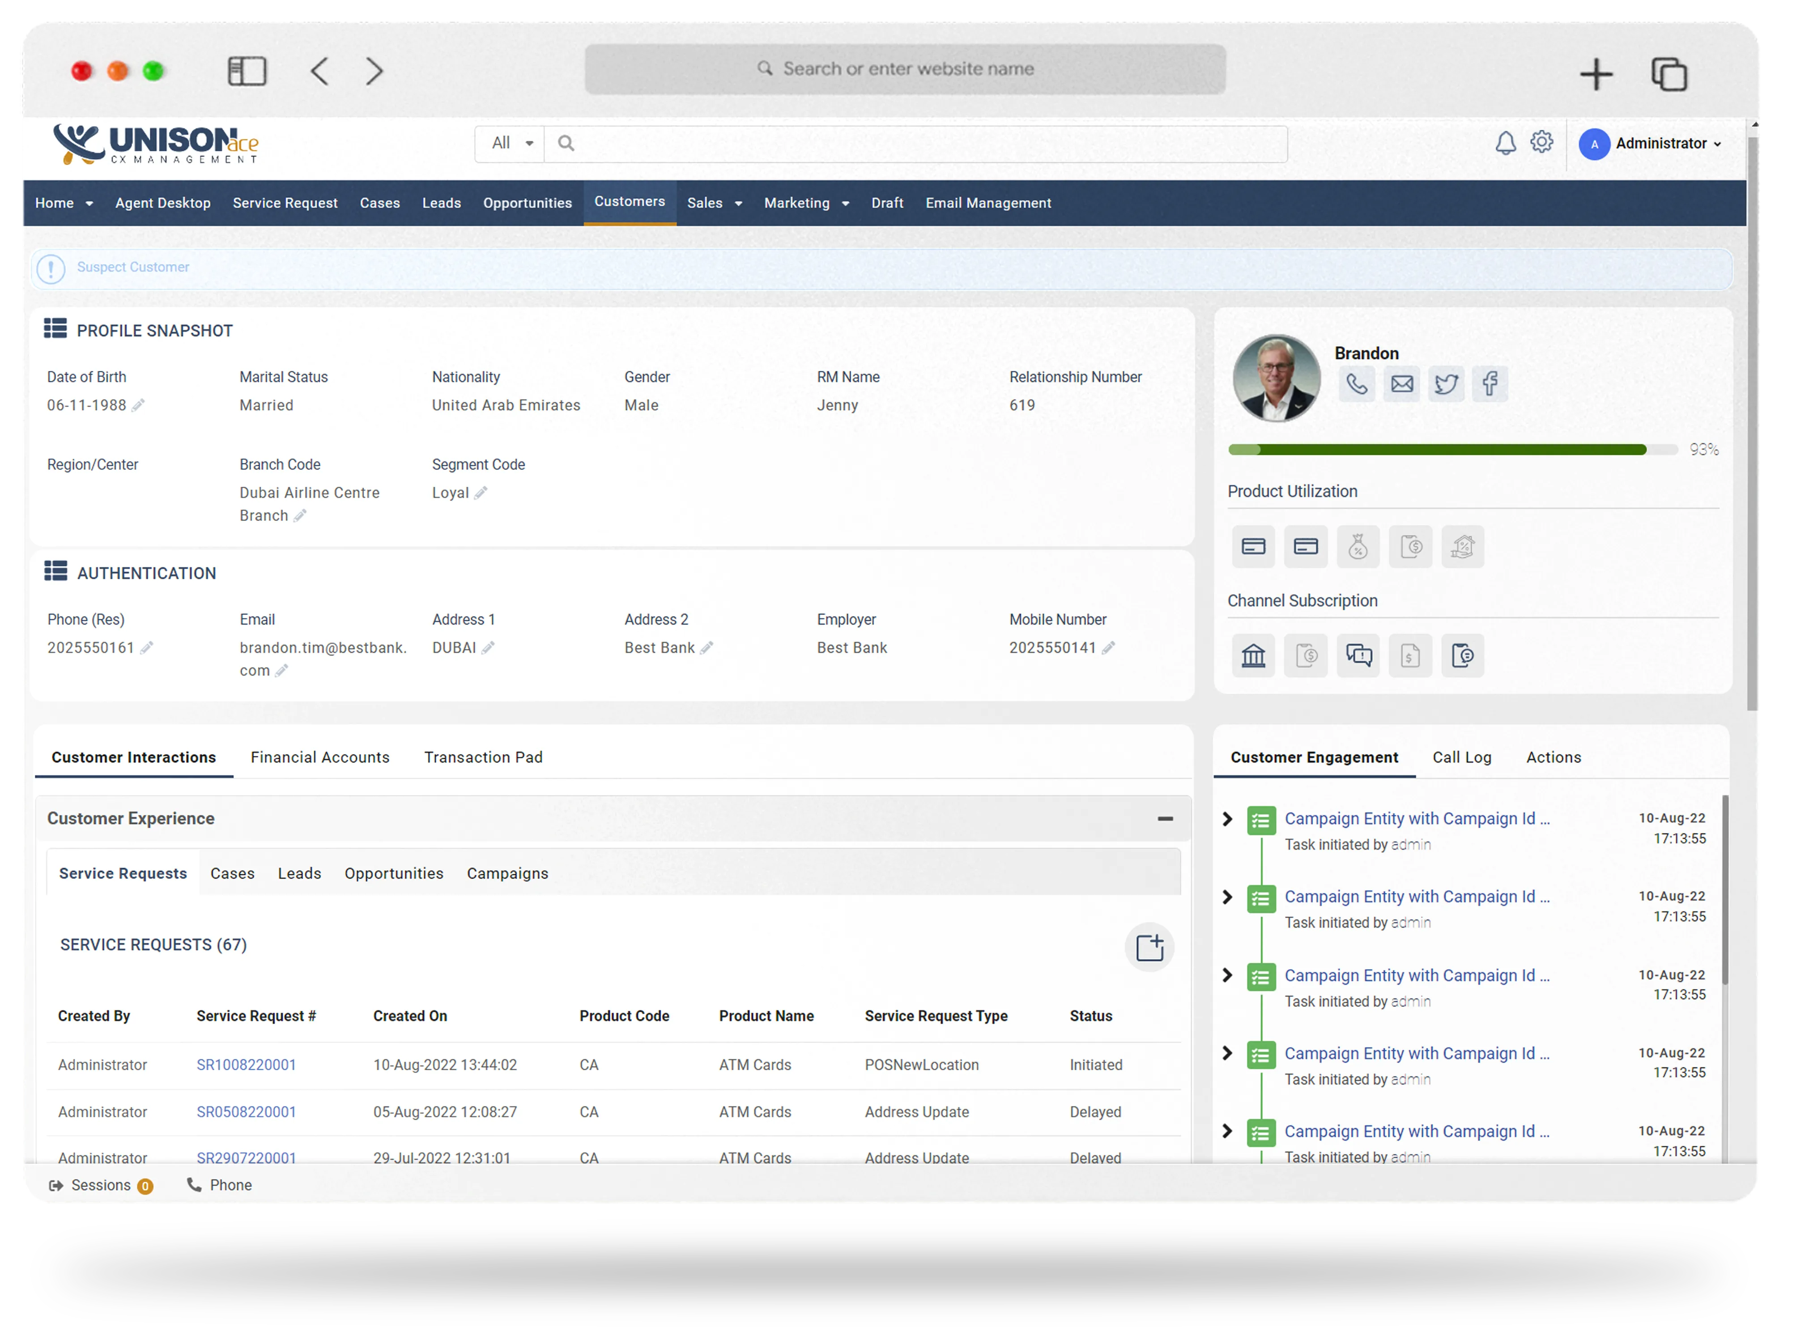Click the email envelope icon under Brandon
The image size is (1809, 1340).
(x=1401, y=384)
